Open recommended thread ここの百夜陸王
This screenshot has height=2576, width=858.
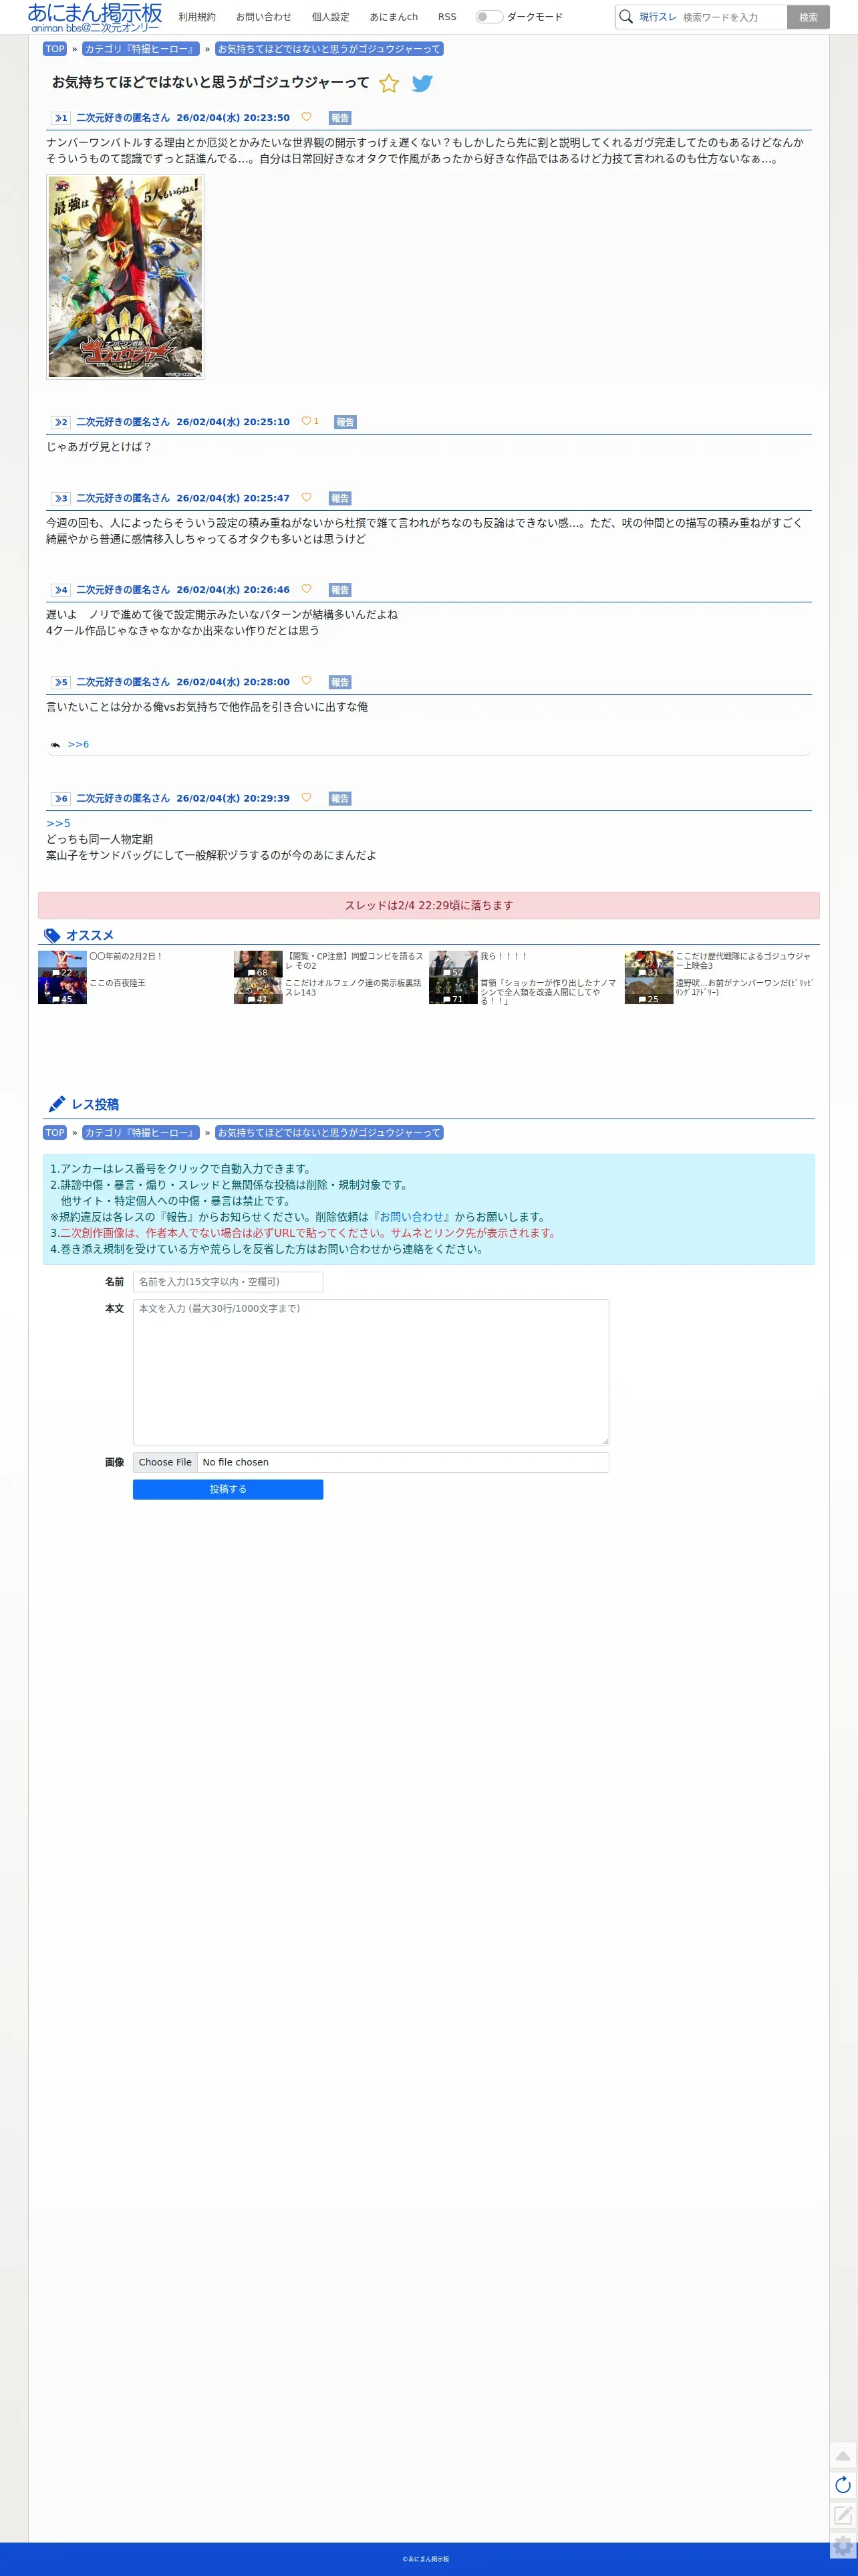tap(117, 983)
